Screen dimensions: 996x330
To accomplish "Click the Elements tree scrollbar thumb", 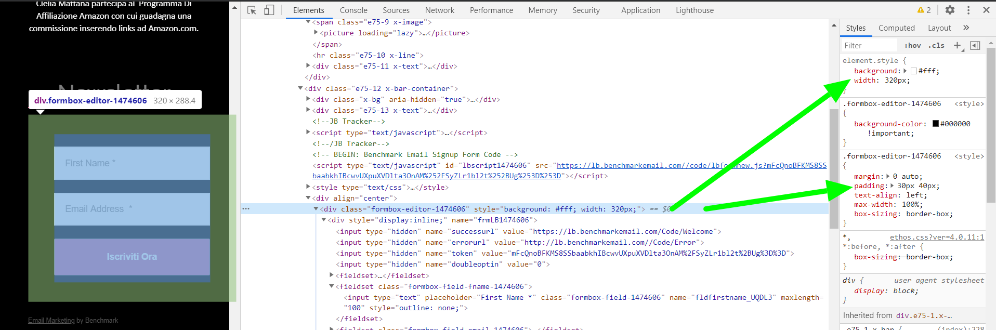I will click(834, 169).
